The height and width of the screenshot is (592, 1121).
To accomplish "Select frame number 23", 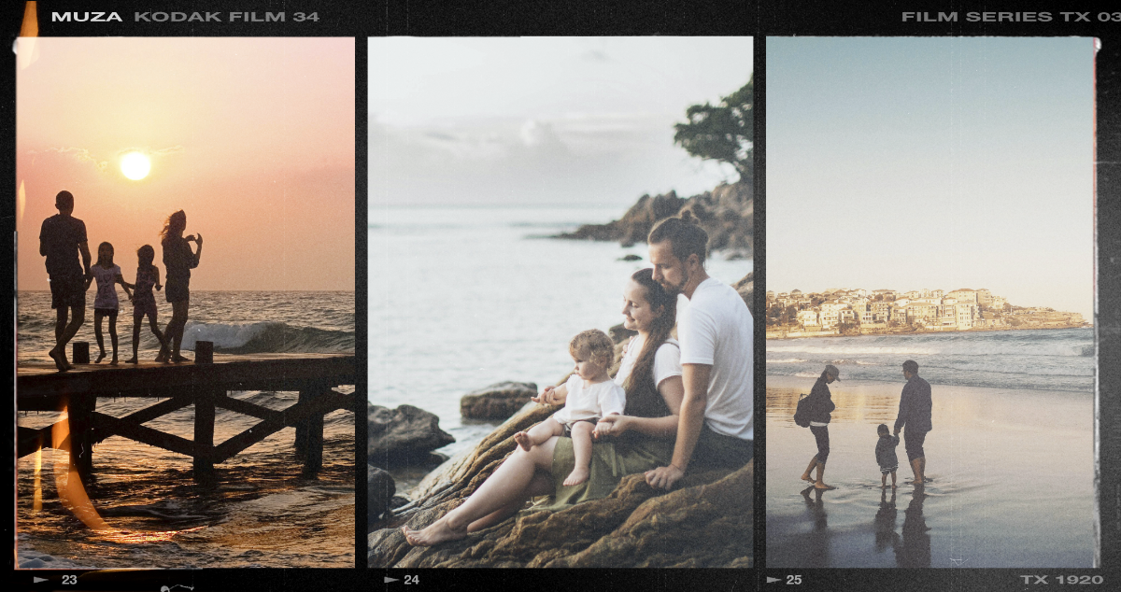I will 69,580.
